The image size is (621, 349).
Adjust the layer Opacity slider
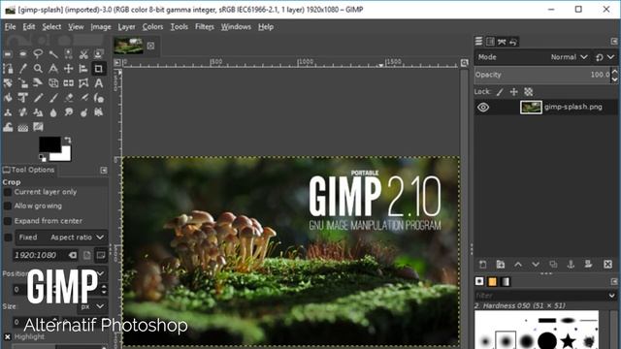click(x=542, y=75)
